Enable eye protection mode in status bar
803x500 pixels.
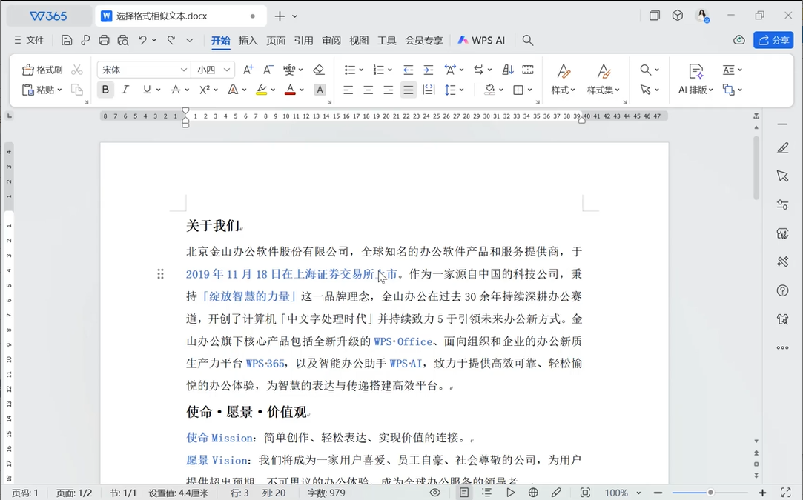coord(434,493)
